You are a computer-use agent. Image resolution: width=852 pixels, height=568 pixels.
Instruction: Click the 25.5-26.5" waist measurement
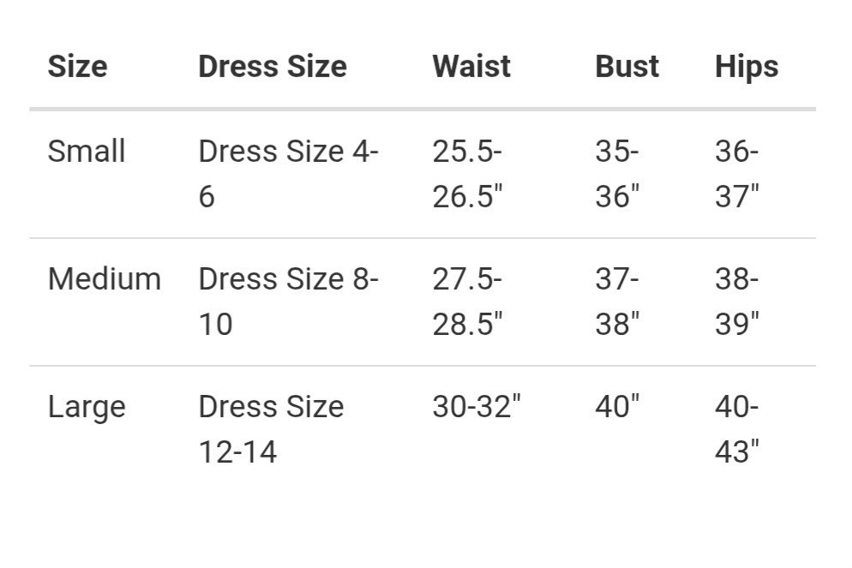tap(467, 174)
